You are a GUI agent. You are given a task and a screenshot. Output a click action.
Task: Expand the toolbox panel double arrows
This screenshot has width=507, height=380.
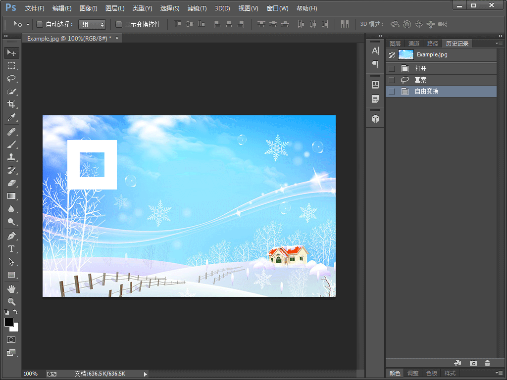coord(6,36)
